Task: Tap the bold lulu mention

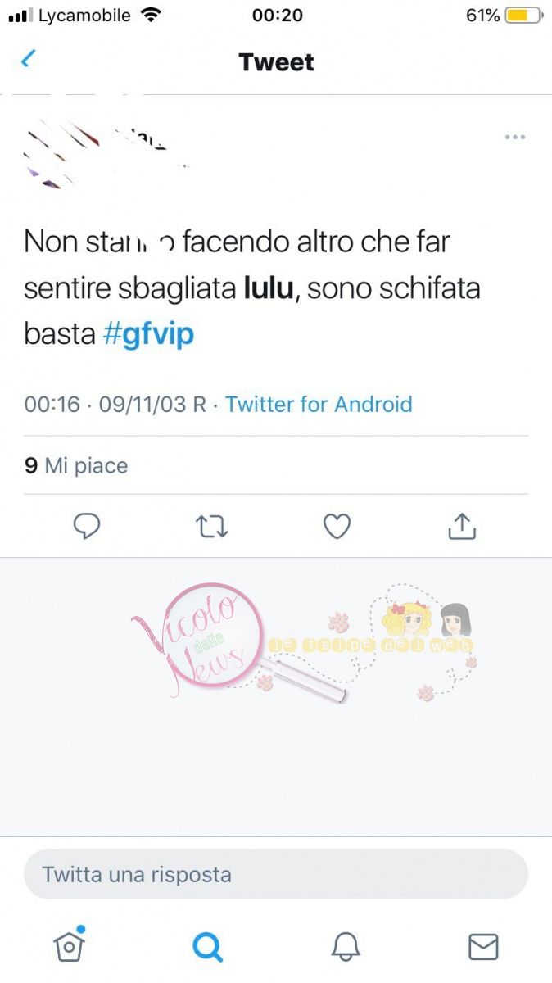Action: [x=268, y=288]
